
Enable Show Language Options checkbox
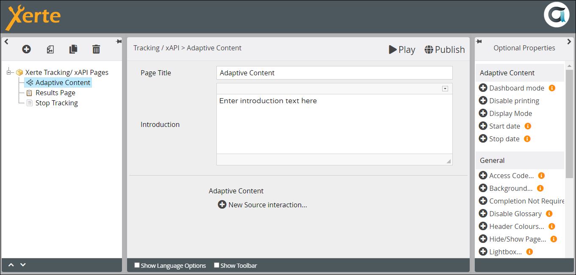[137, 265]
